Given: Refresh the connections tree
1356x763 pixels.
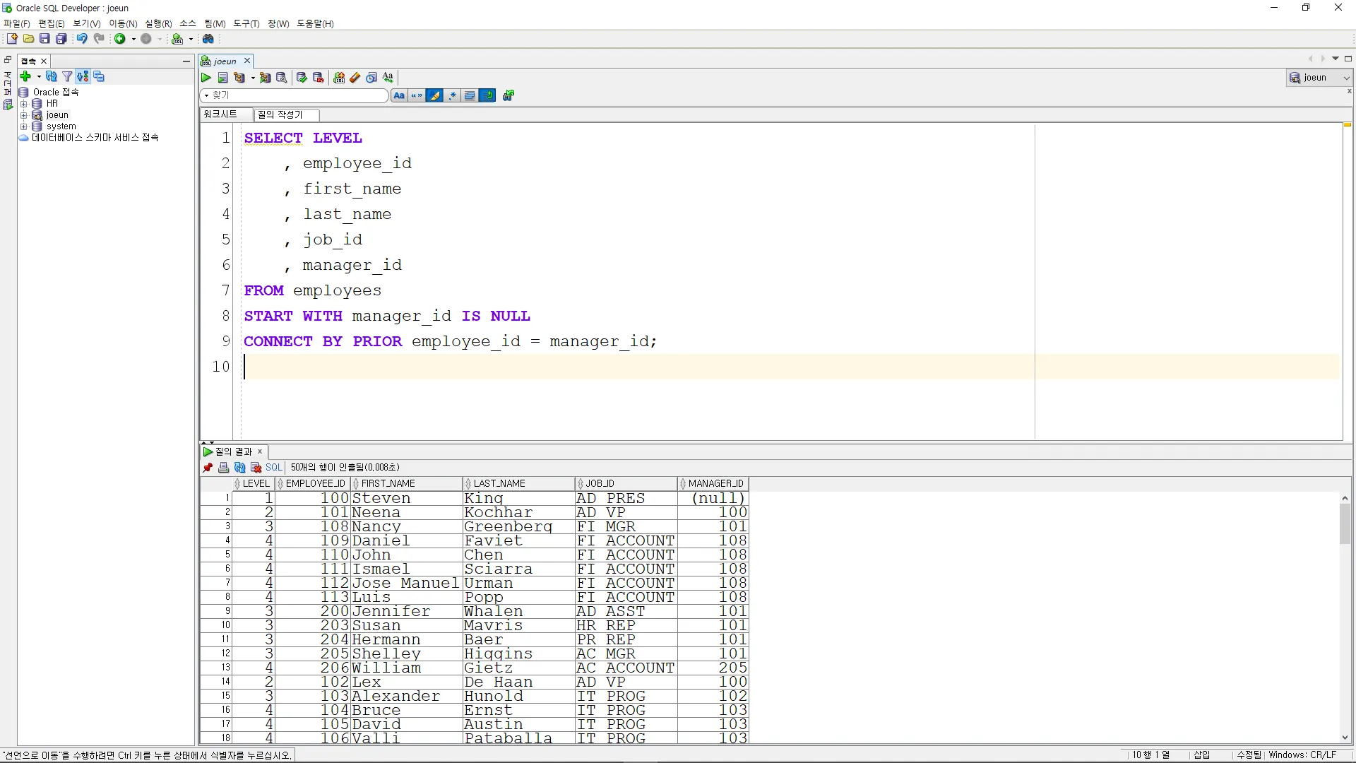Looking at the screenshot, I should (51, 76).
